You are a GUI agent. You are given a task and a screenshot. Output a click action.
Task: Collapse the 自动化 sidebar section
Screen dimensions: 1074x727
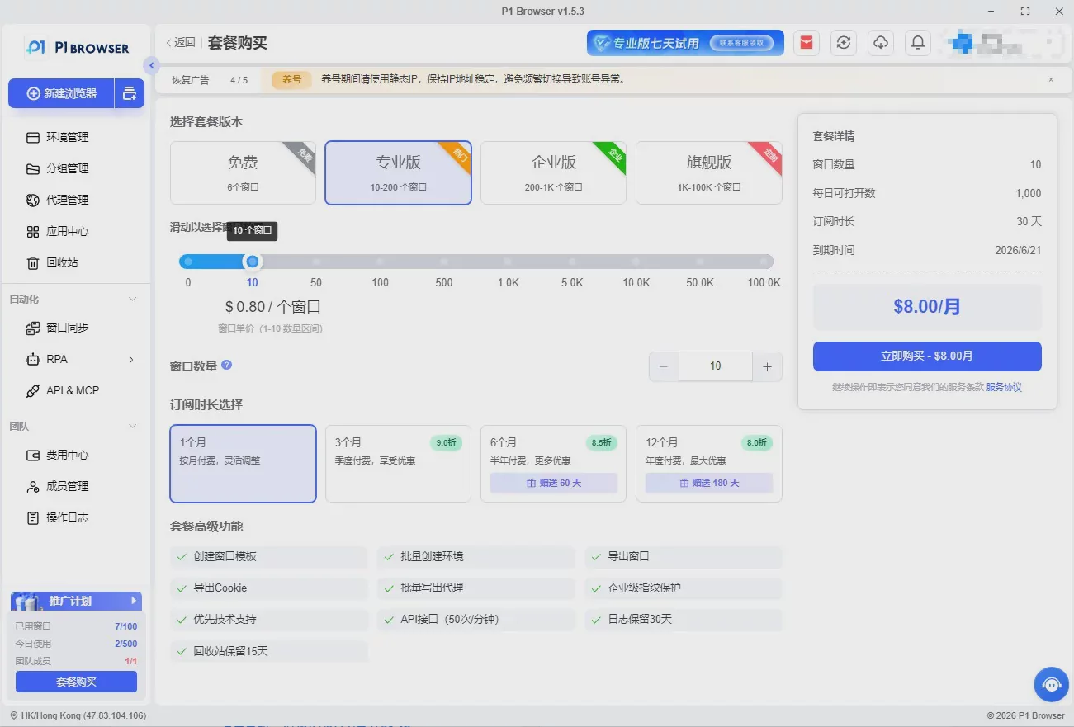pos(132,299)
